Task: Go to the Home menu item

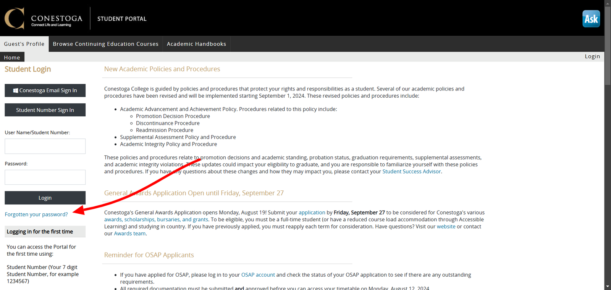Action: click(x=12, y=57)
